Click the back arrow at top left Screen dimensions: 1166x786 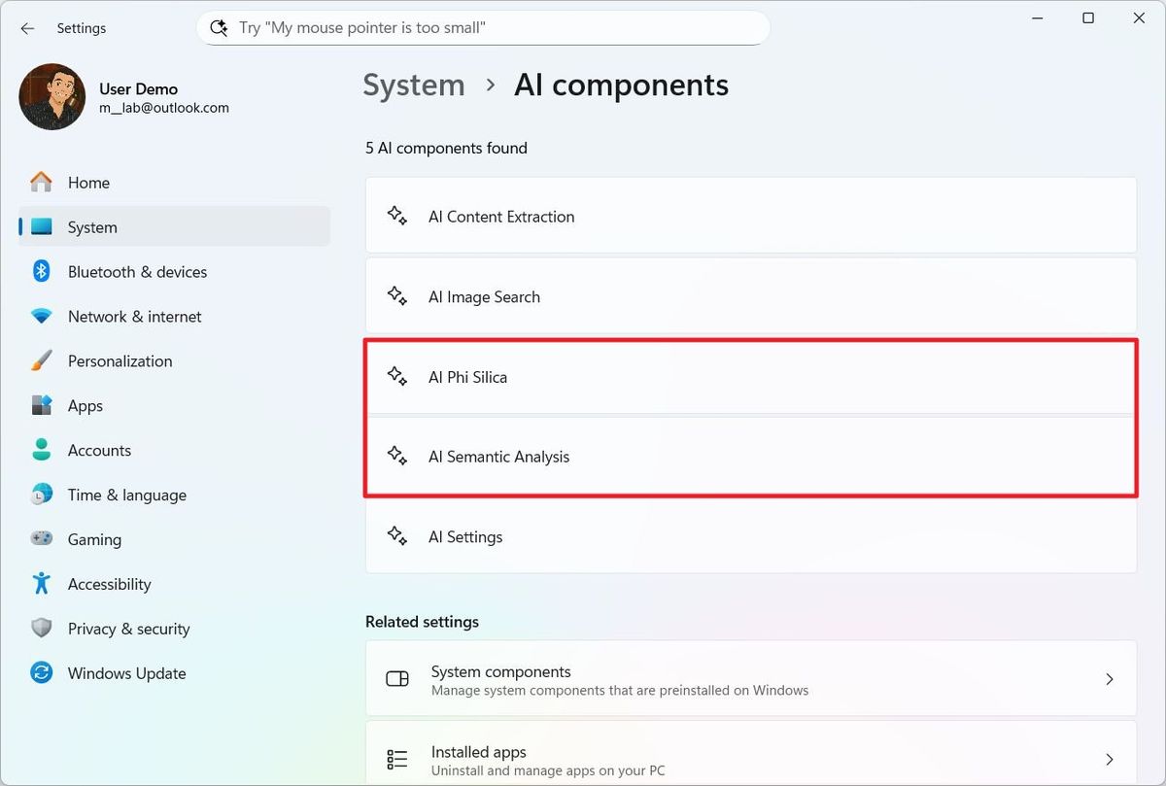(26, 28)
